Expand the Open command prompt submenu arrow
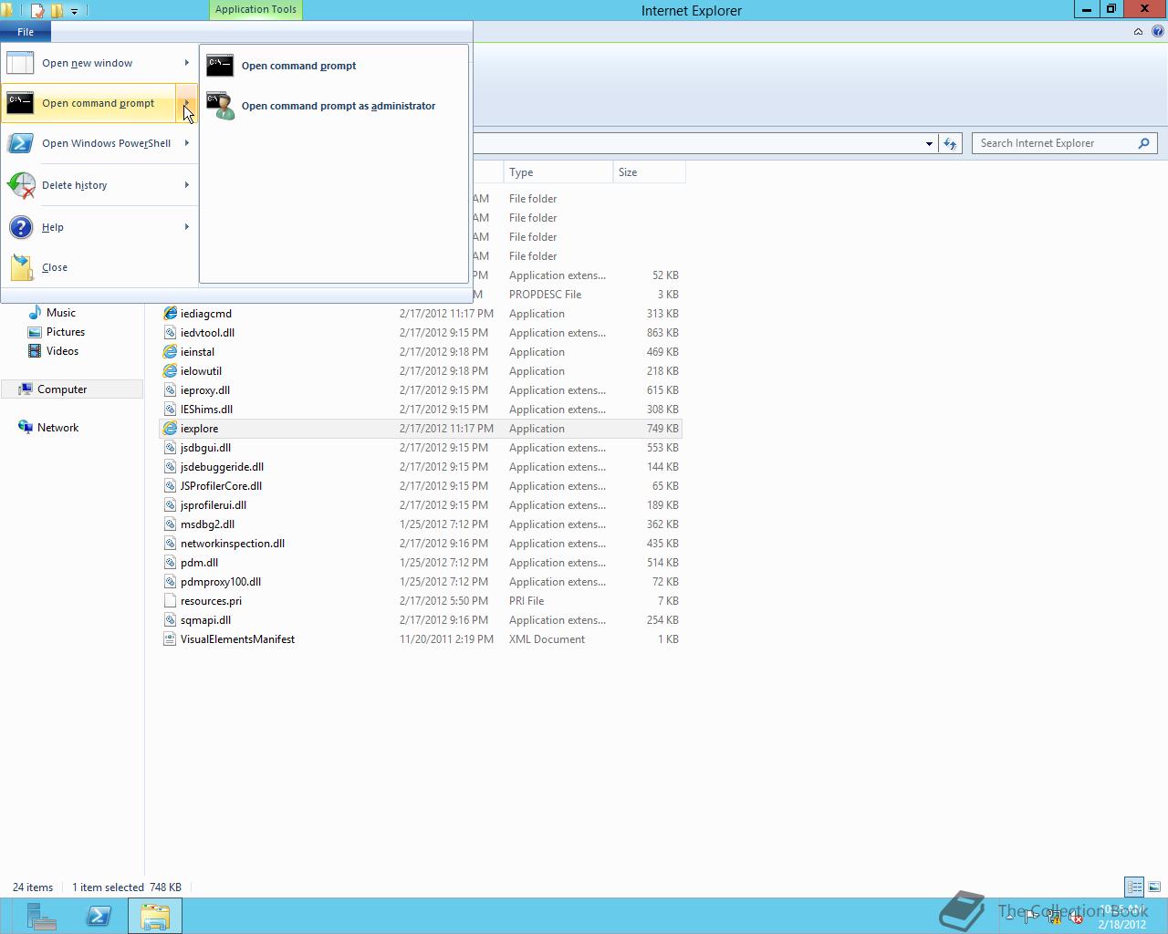 coord(186,103)
